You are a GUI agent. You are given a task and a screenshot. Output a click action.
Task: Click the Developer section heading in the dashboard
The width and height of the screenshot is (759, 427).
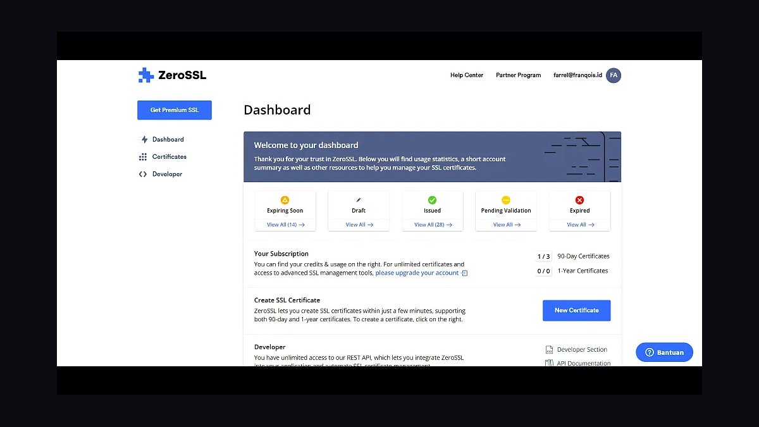270,347
